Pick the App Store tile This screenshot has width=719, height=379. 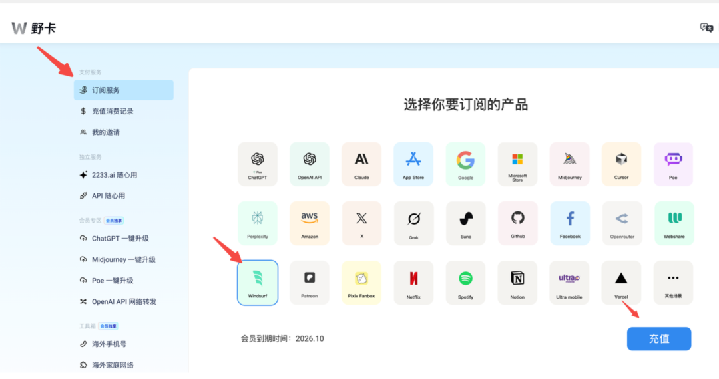(x=413, y=164)
